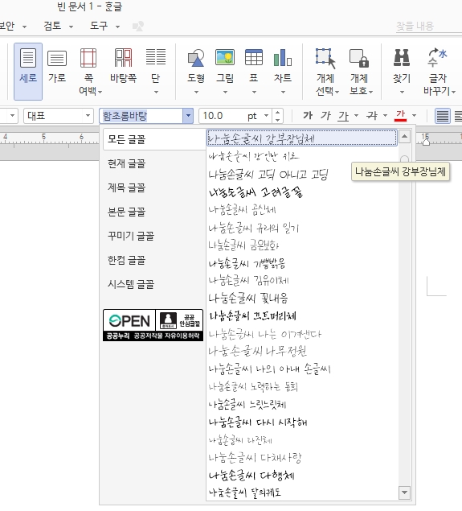Choose font 나눔손글씨 고딕 아니고 고딩

point(302,175)
